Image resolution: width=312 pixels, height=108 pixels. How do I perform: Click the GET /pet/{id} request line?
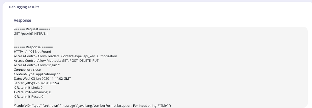point(31,33)
